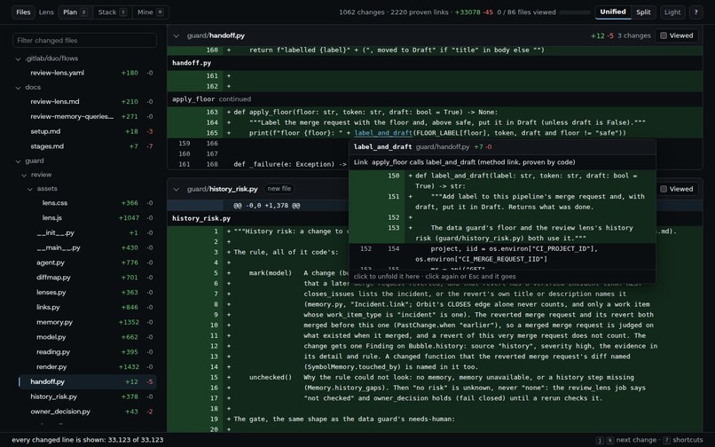The height and width of the screenshot is (447, 715).
Task: Focus the Filter changed files field
Action: coord(85,40)
